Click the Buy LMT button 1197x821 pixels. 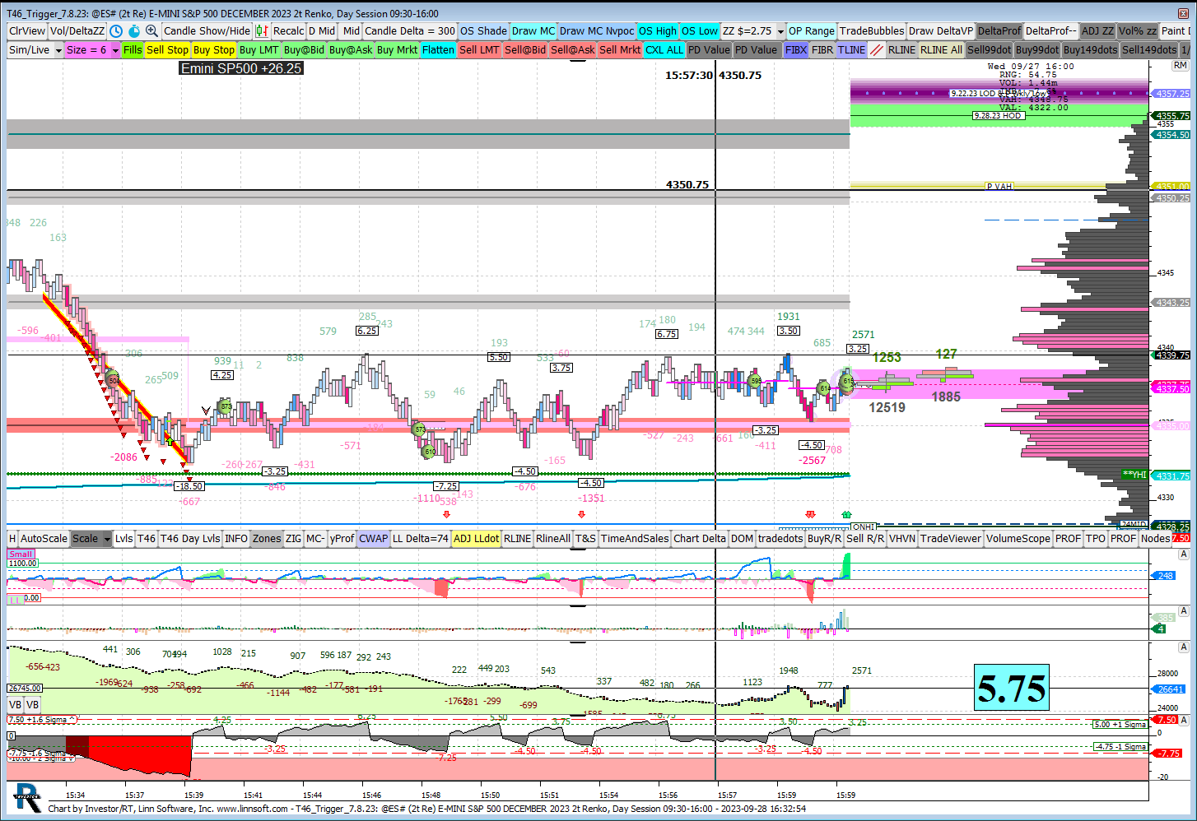(259, 49)
